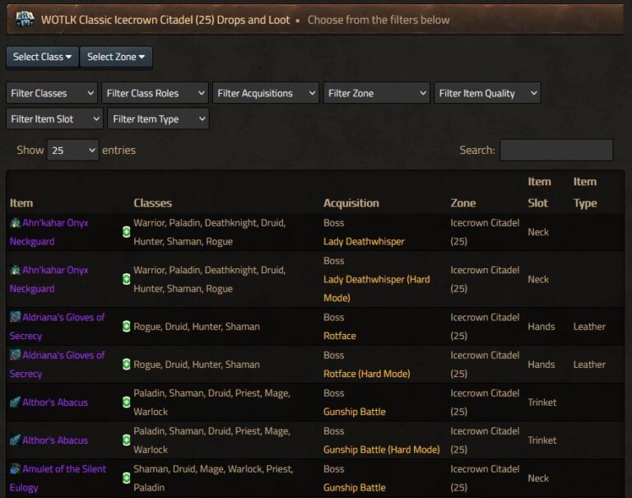Click the 'Trinket' slot cell in the Gunship Battle (Hard Mode) row
Image resolution: width=632 pixels, height=498 pixels.
(x=542, y=440)
